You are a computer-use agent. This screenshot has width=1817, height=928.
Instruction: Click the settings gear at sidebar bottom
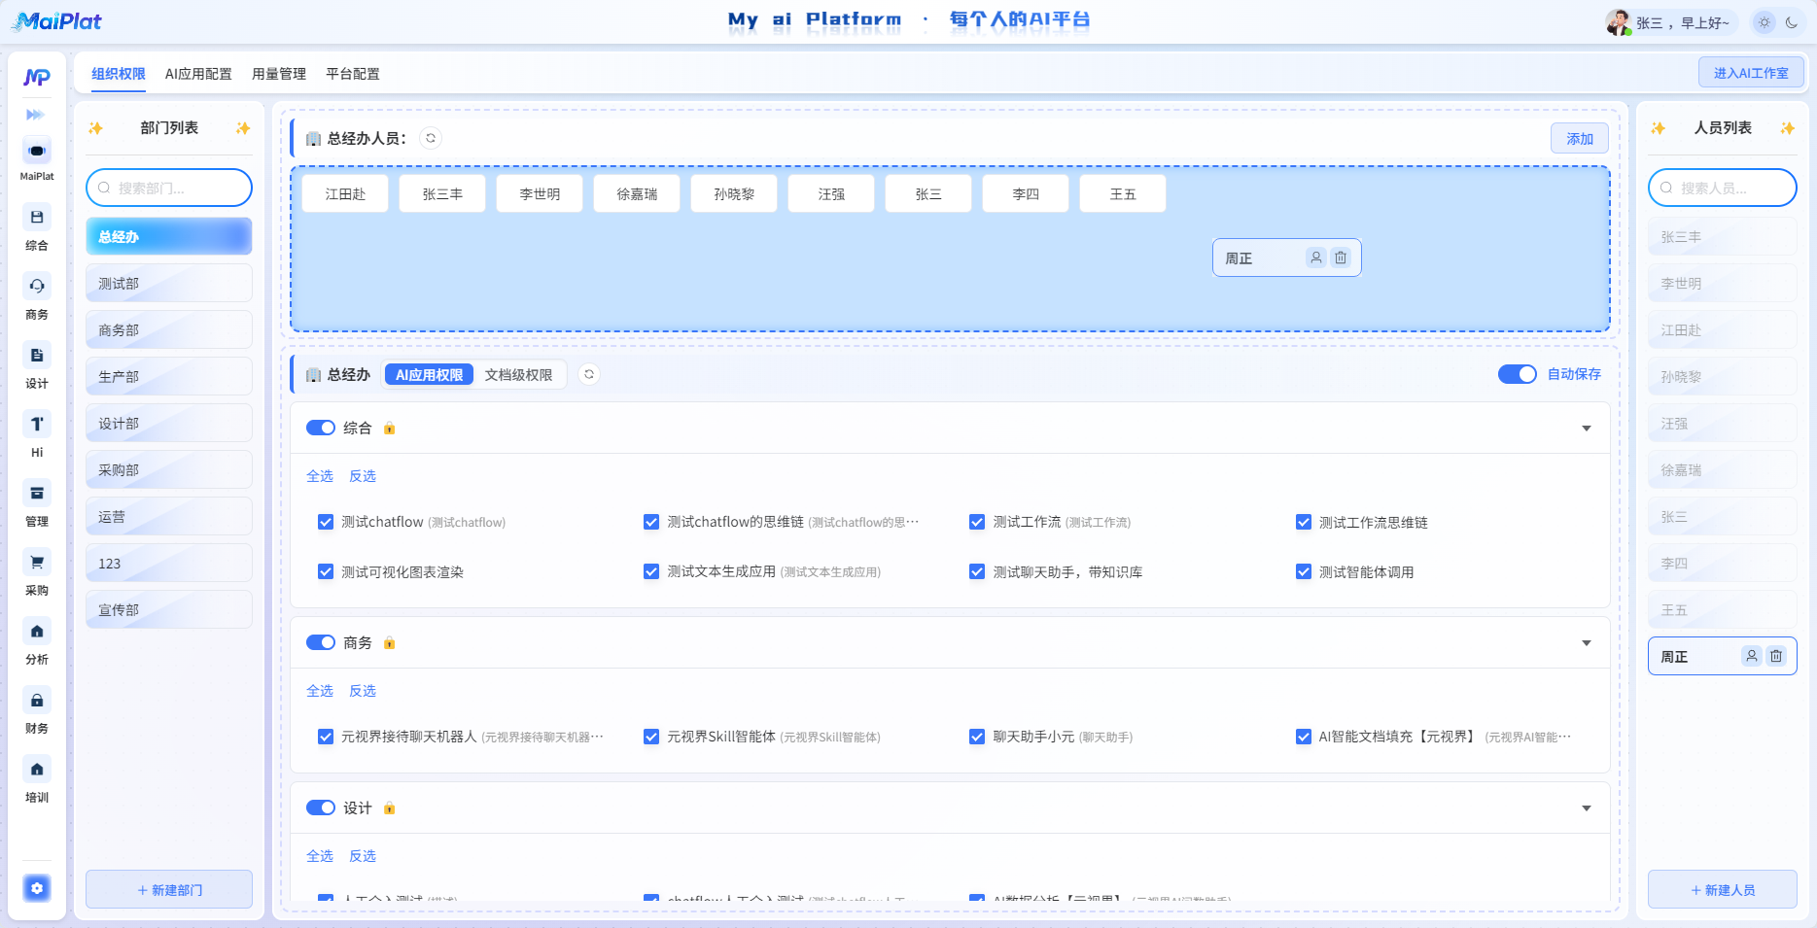tap(37, 887)
